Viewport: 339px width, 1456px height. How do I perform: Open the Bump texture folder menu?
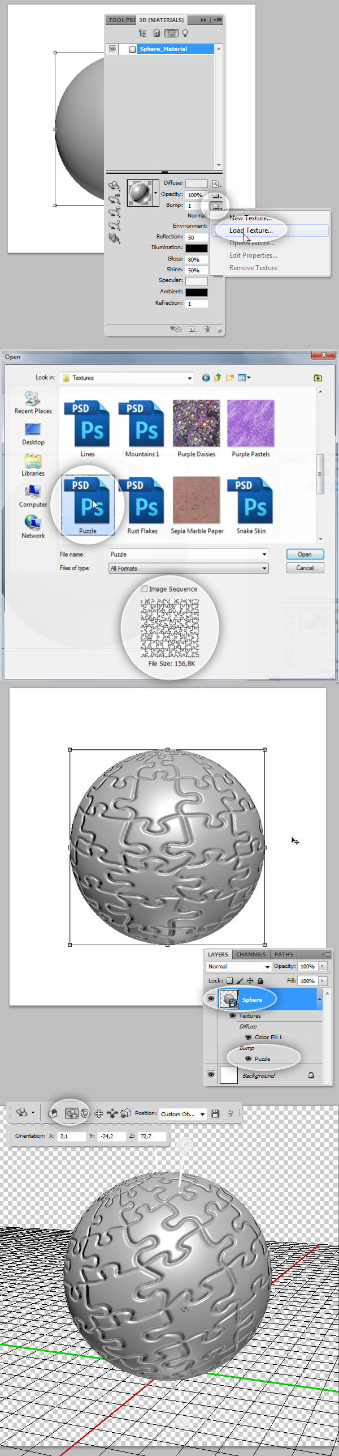(215, 206)
